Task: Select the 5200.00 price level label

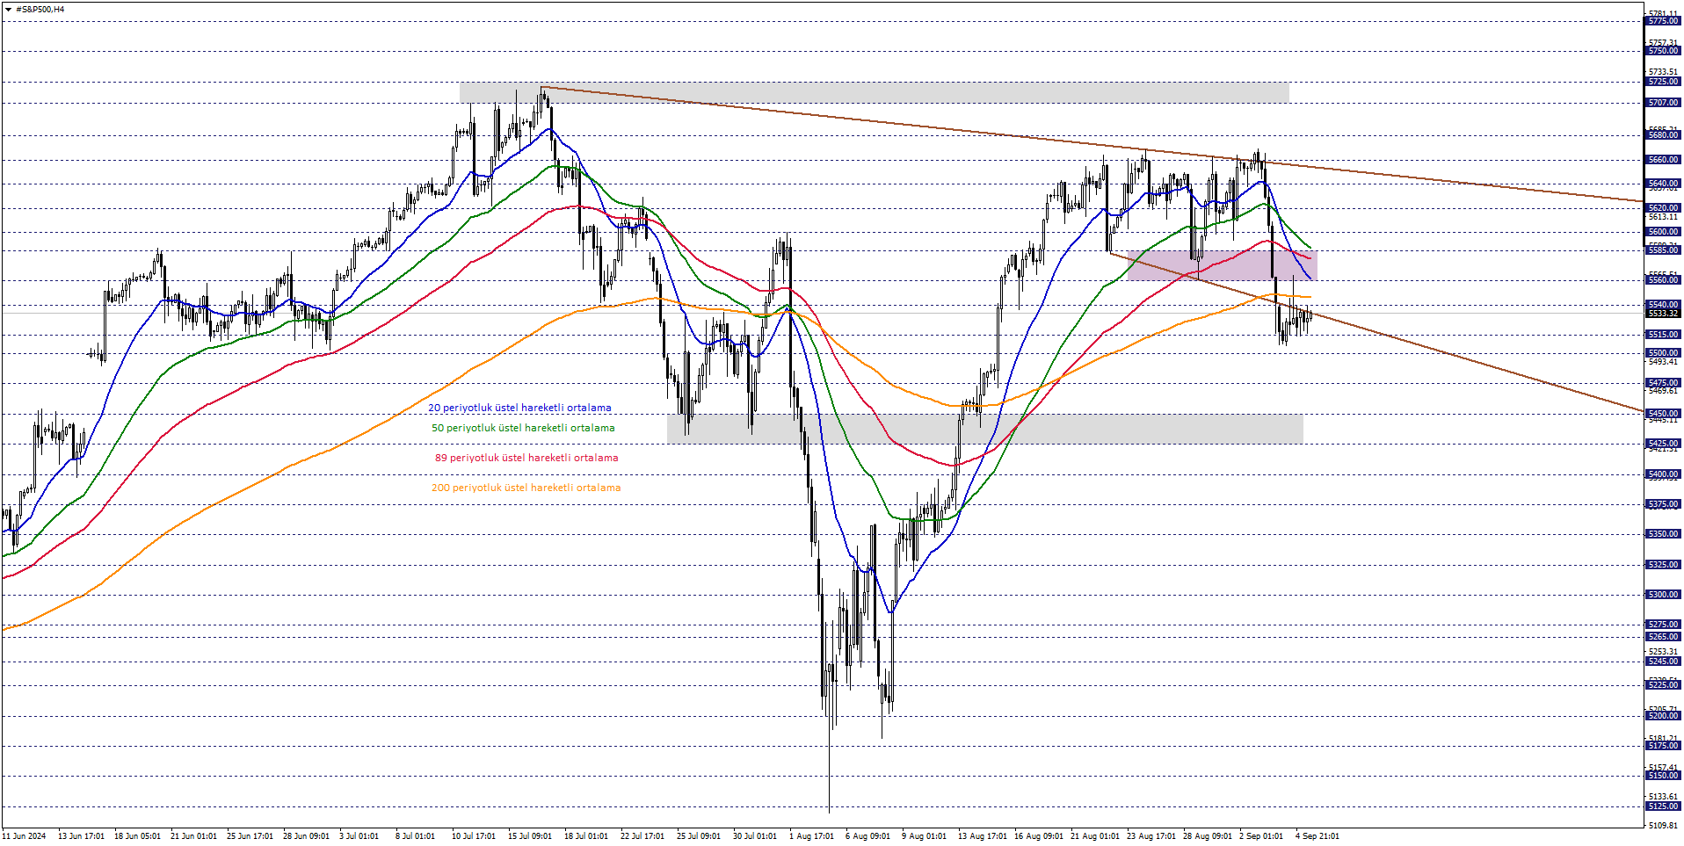Action: pos(1663,716)
